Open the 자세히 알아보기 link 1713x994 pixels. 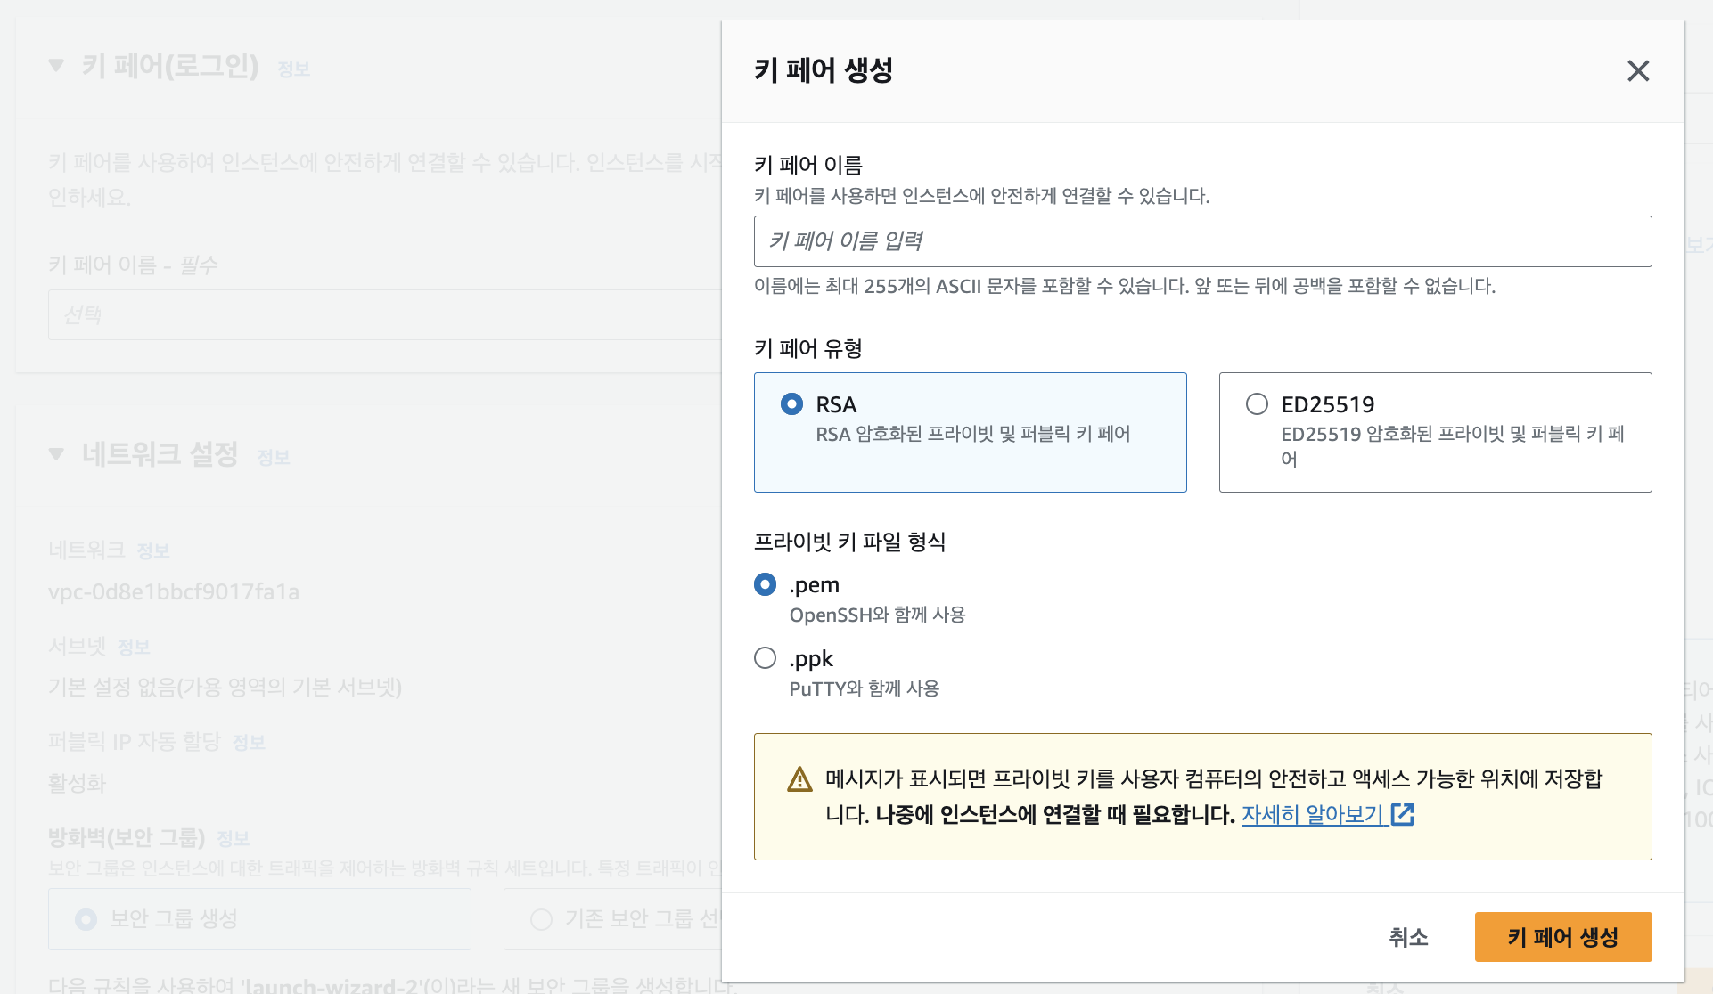tap(1312, 814)
